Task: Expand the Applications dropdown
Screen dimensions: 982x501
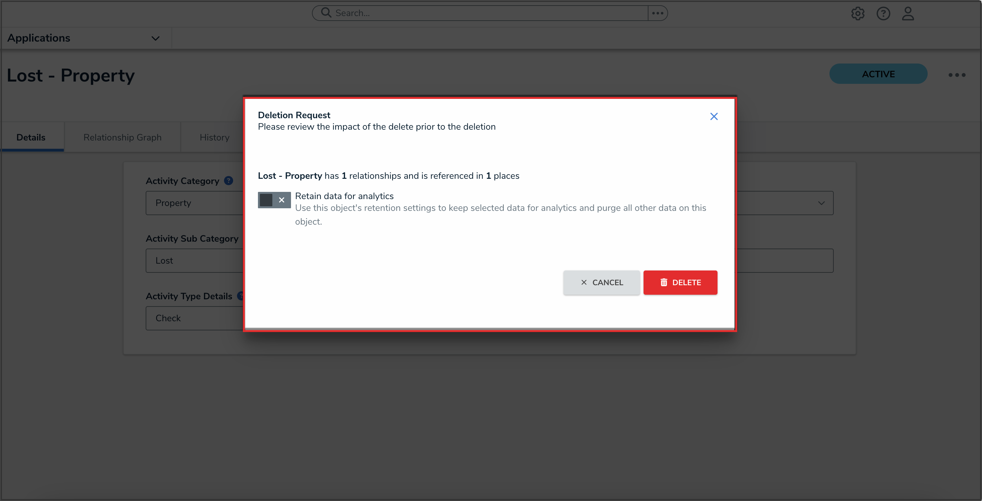Action: click(155, 38)
